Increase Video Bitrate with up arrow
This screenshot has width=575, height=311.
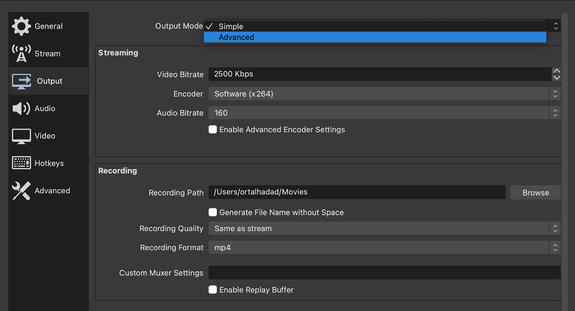click(x=557, y=70)
